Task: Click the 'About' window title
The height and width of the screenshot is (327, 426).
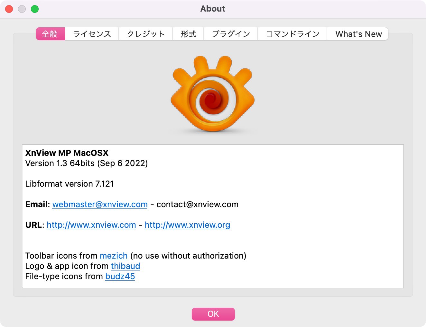Action: tap(213, 9)
